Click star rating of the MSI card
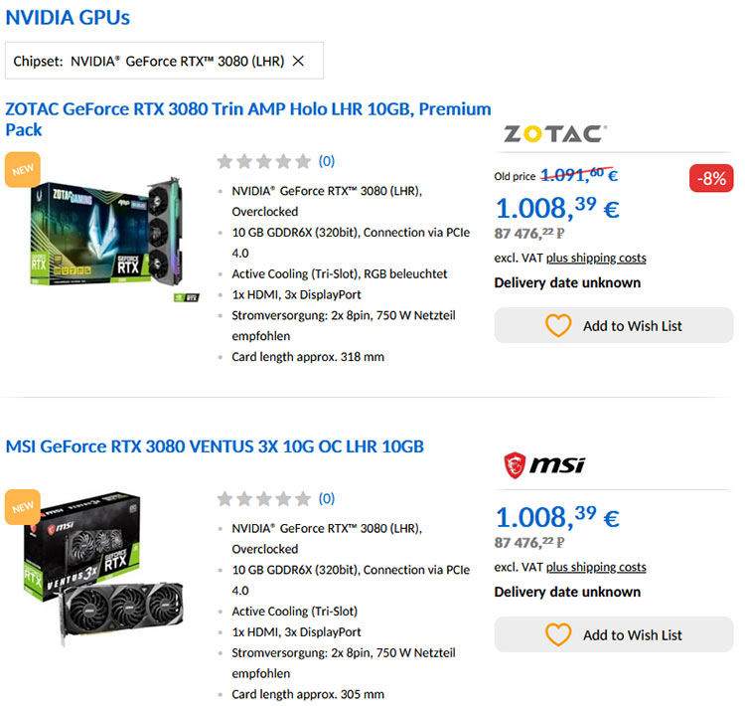 pyautogui.click(x=263, y=499)
